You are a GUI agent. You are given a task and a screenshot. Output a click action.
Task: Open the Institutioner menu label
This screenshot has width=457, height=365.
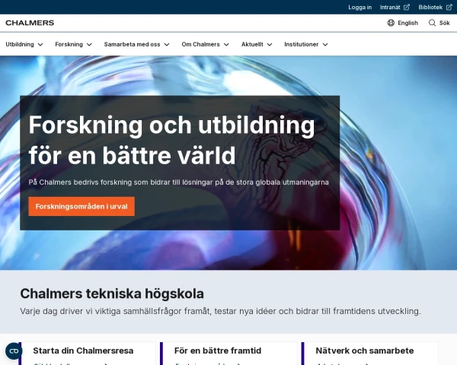(301, 44)
